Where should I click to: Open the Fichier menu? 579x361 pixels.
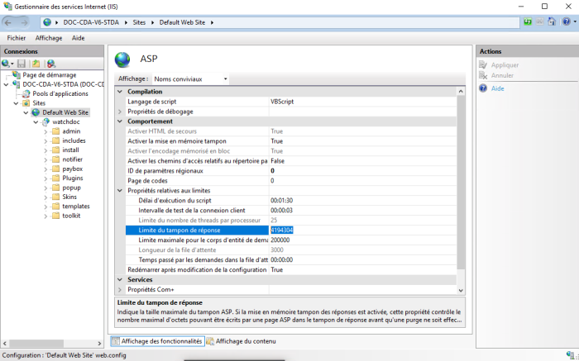(17, 38)
